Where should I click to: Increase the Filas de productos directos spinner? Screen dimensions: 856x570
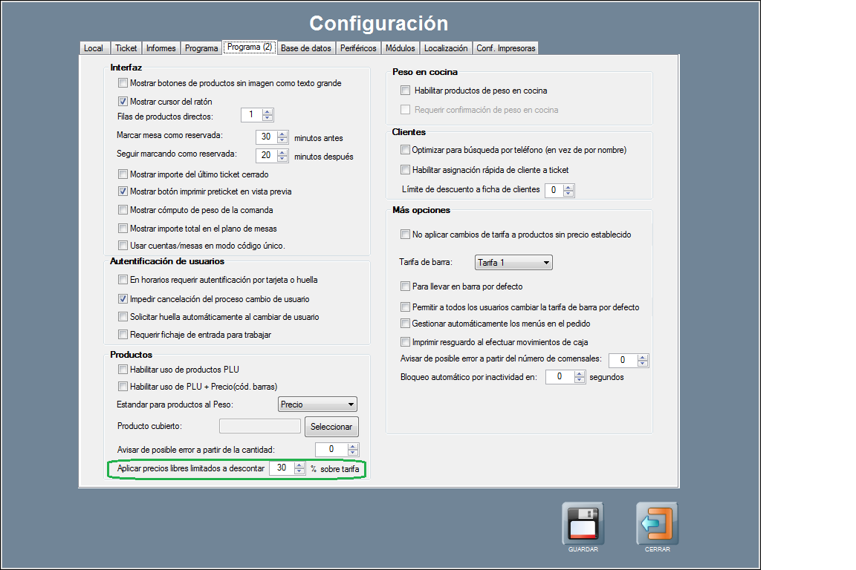pyautogui.click(x=268, y=112)
